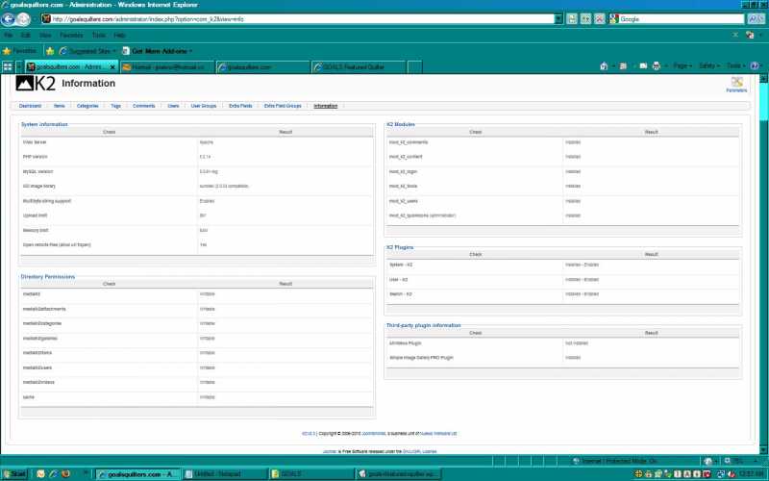Select the K2 Information tab
The image size is (769, 481).
326,106
